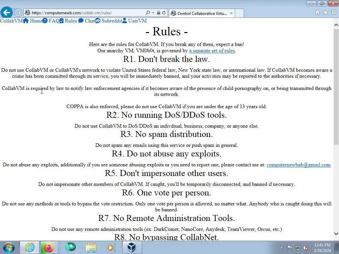This screenshot has height=254, width=339.
Task: Click heading 'R4. Do not abuse any exploits.'
Action: (x=167, y=154)
